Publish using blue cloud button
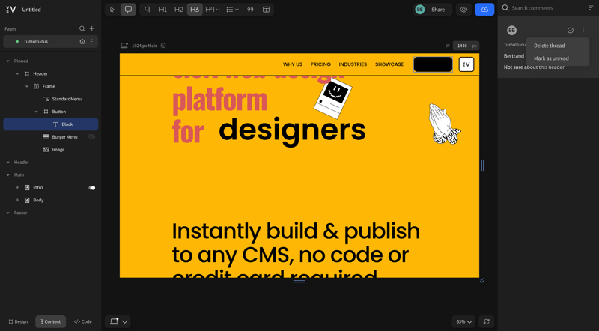 click(484, 10)
